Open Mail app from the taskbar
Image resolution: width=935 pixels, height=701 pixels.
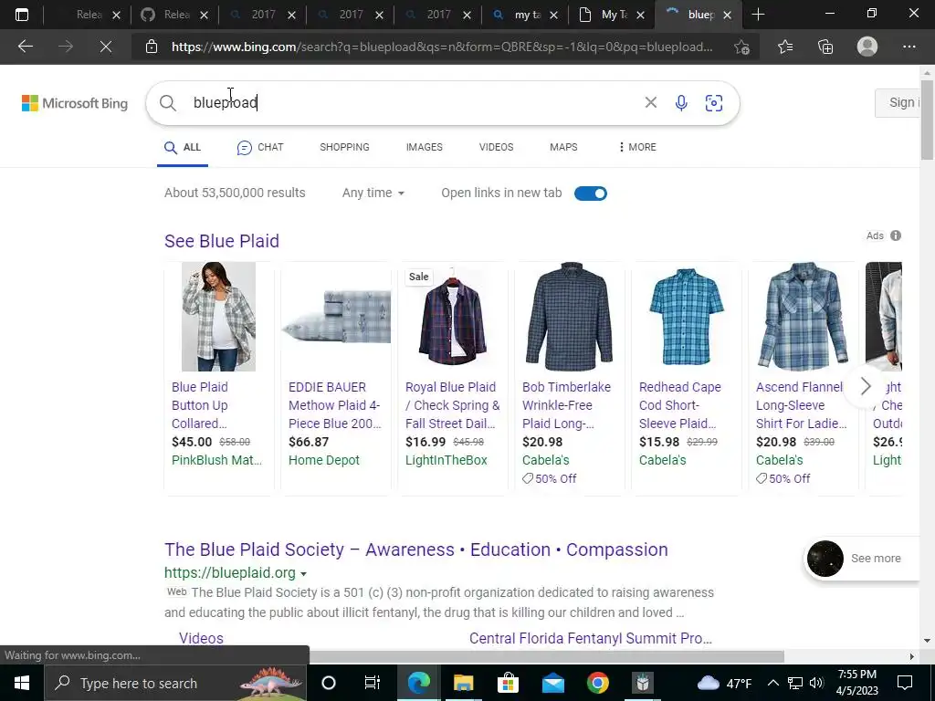552,683
